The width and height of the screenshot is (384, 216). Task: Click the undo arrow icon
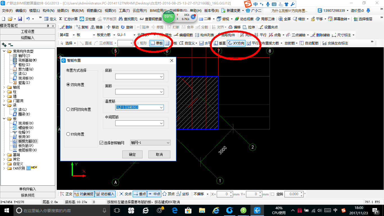(28, 19)
